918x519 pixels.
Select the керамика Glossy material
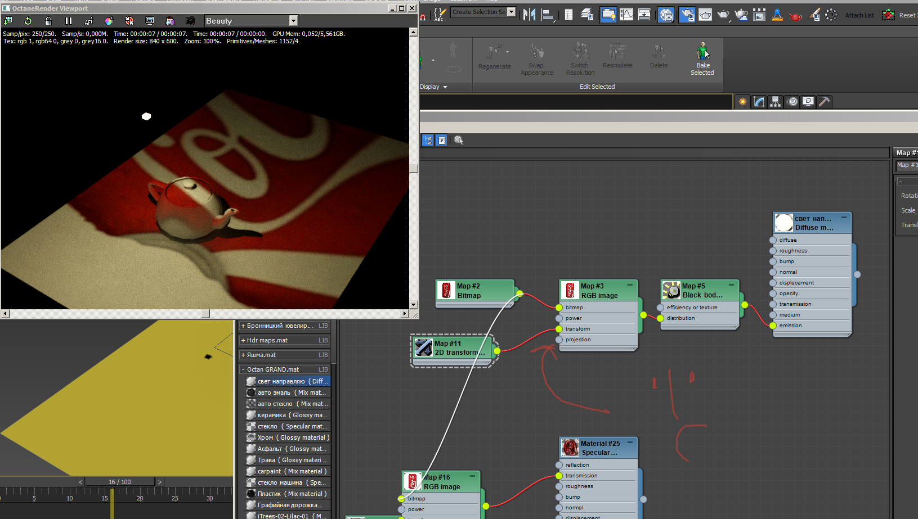(287, 415)
